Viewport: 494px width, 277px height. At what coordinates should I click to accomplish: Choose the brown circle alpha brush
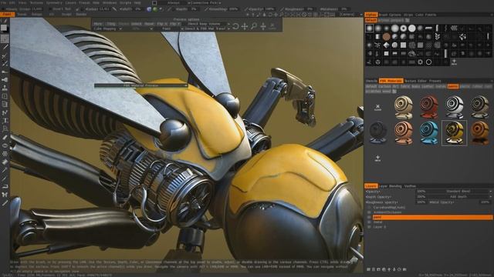(x=386, y=37)
